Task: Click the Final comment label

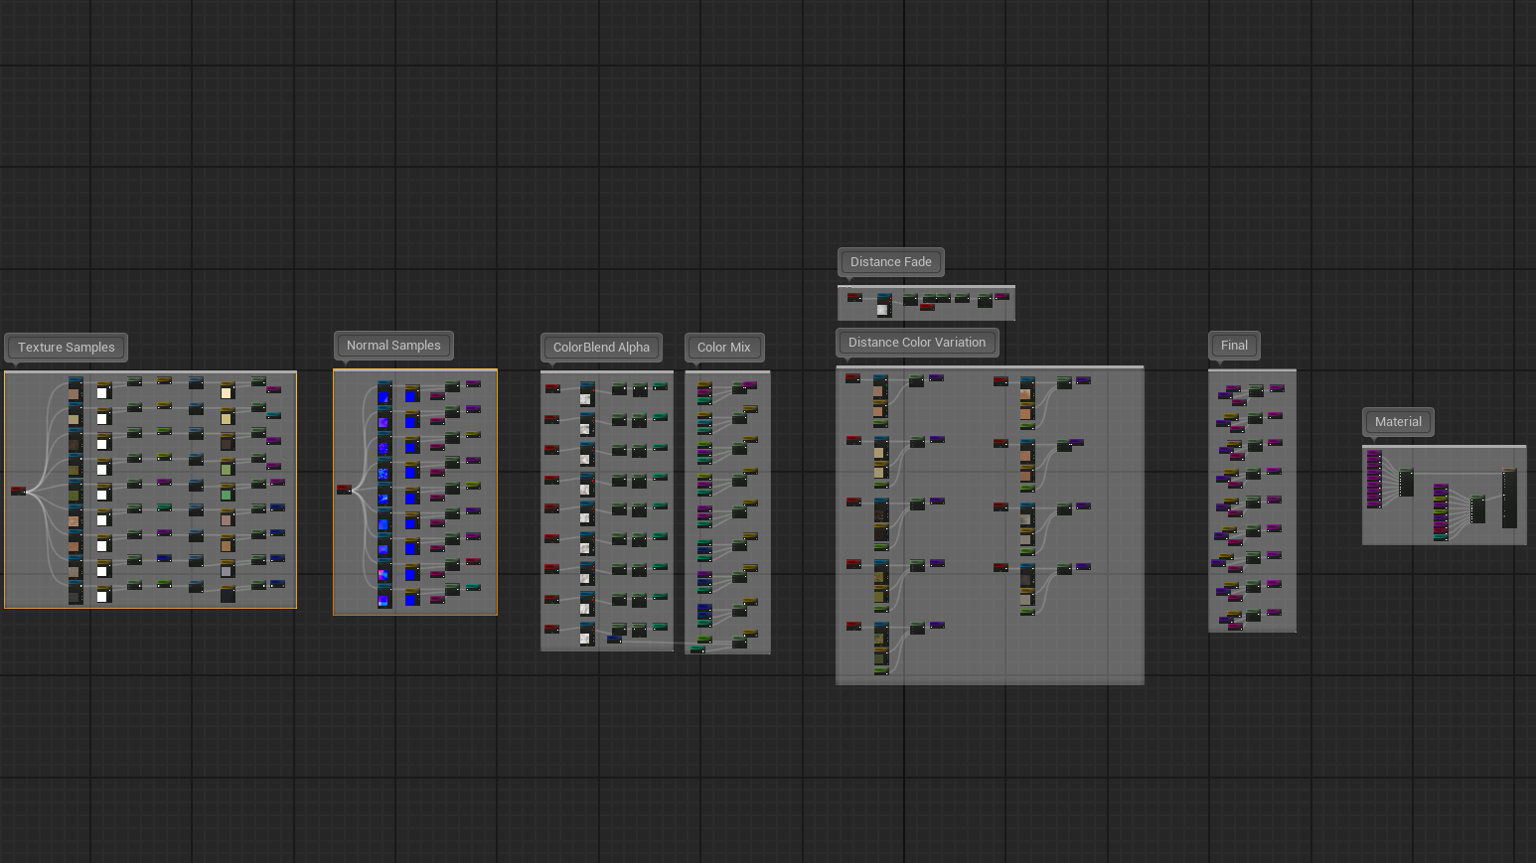Action: tap(1233, 346)
